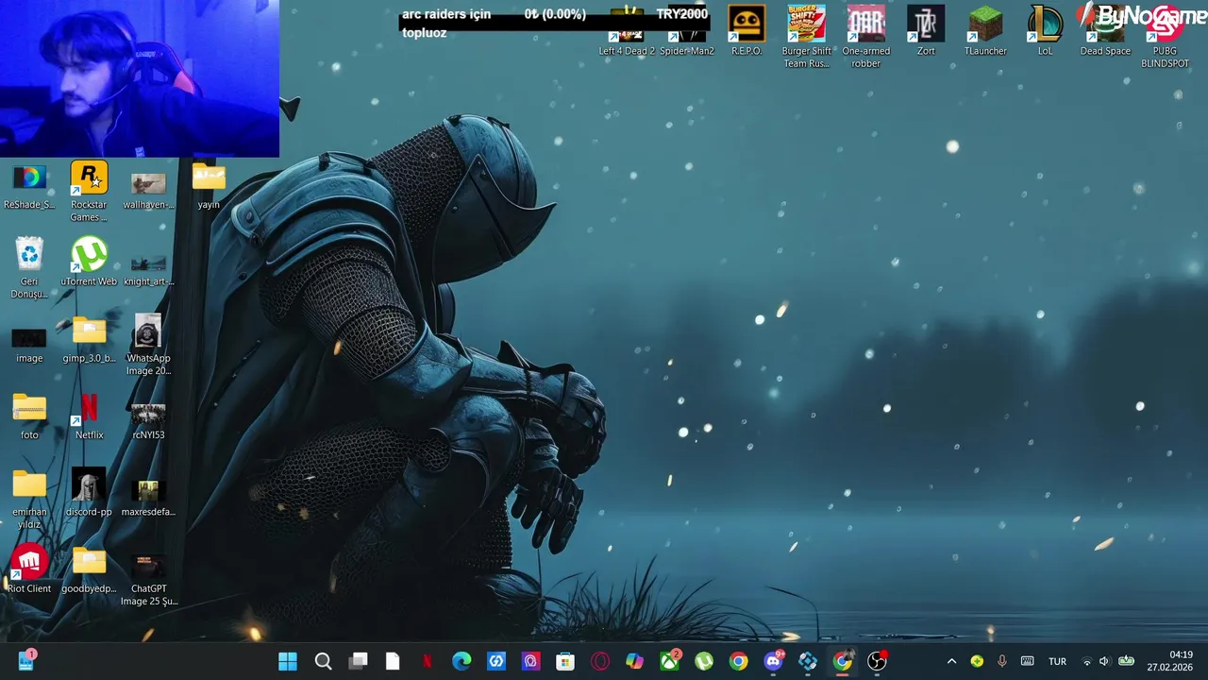The width and height of the screenshot is (1208, 680).
Task: Click the Windows Start button
Action: click(x=288, y=661)
